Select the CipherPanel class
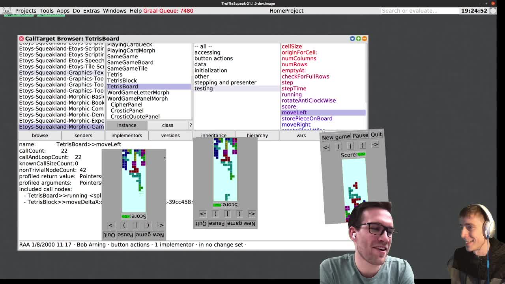The image size is (505, 284). (x=126, y=105)
